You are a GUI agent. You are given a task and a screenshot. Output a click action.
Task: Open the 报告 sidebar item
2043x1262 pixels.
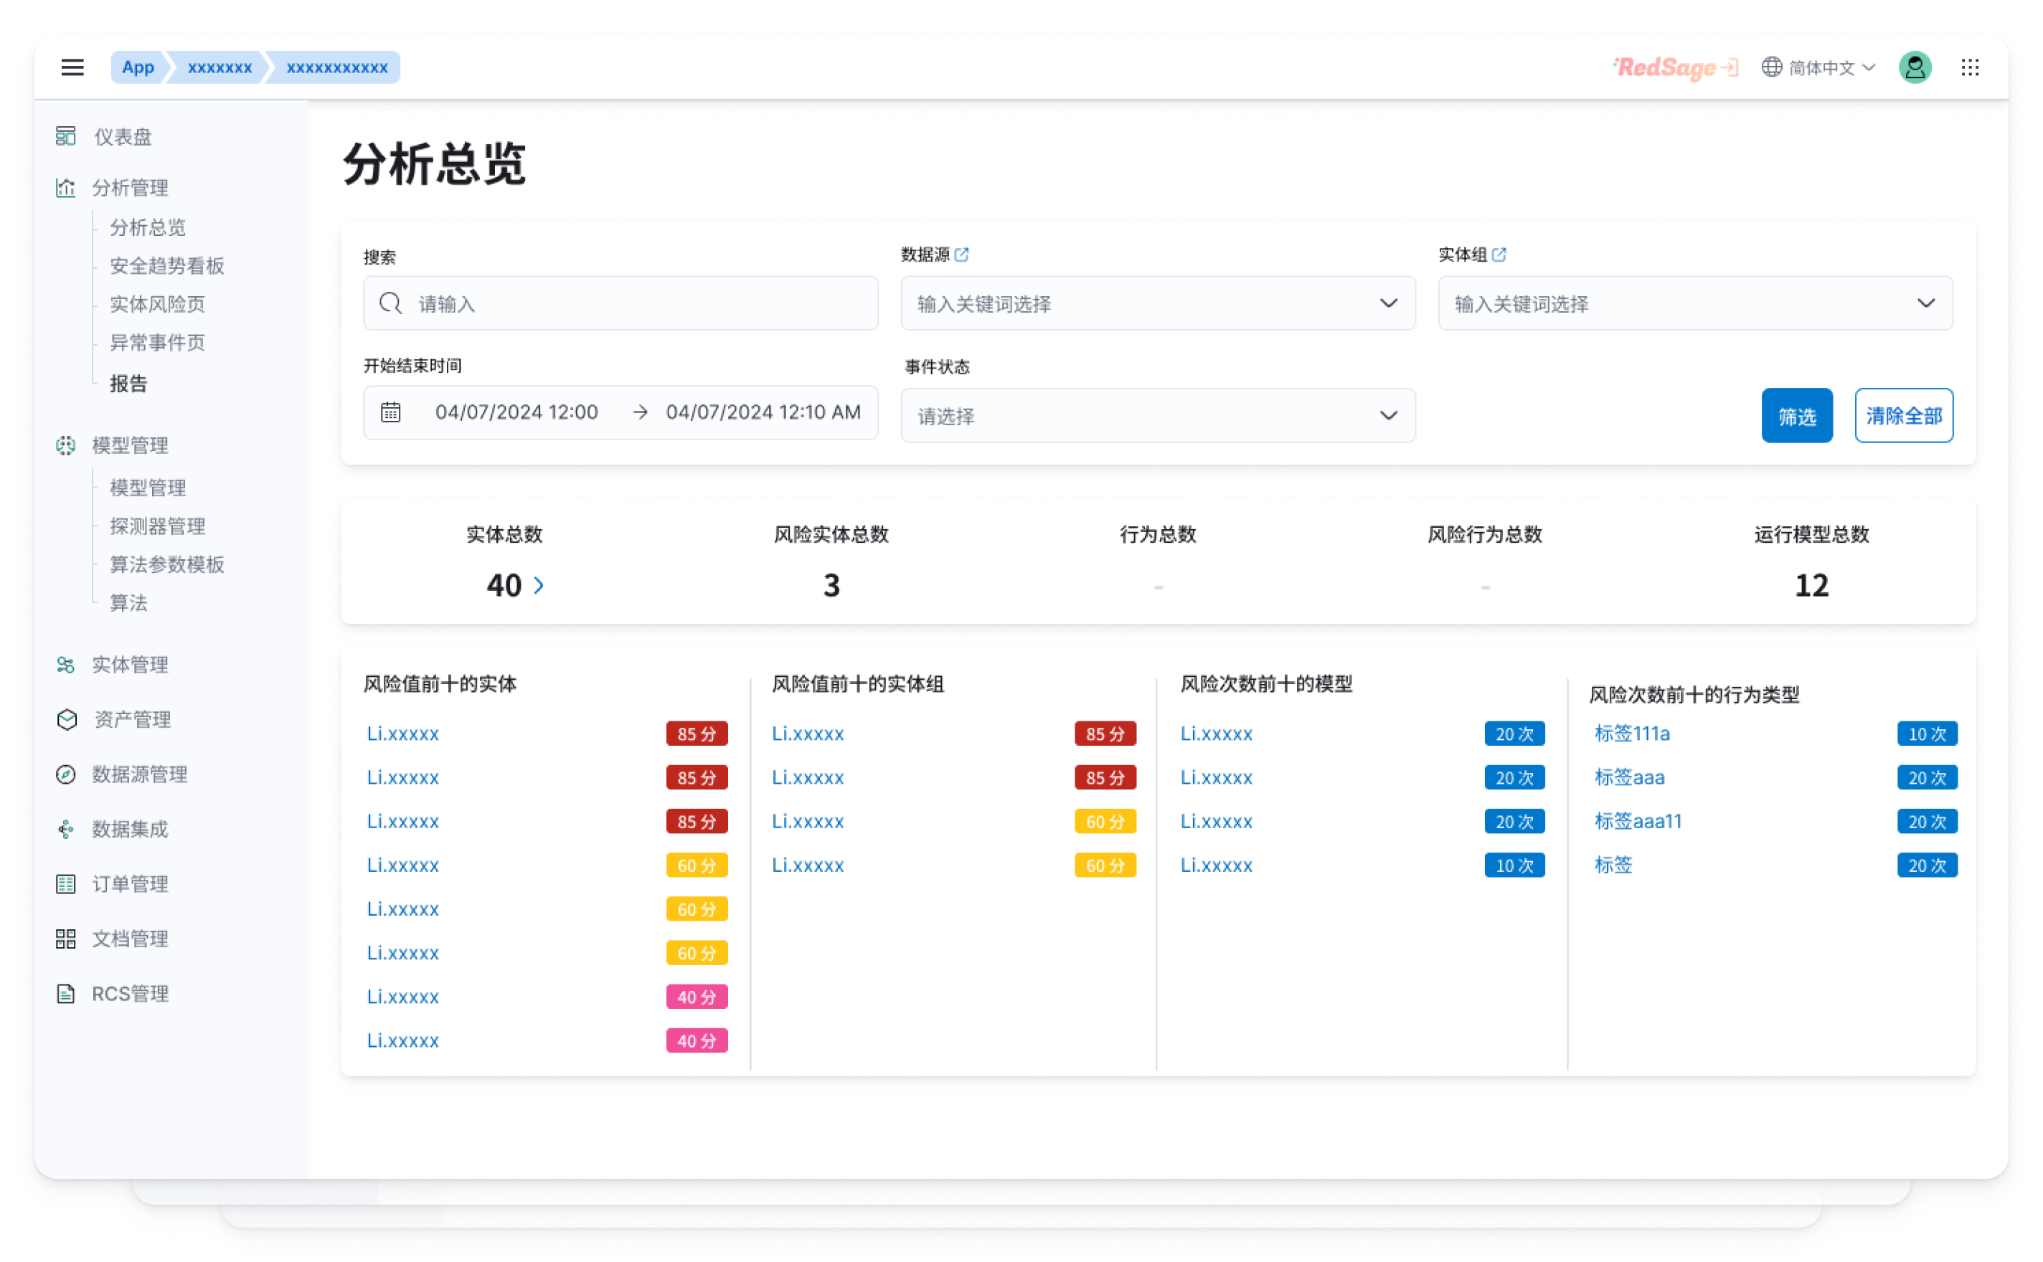(x=128, y=383)
